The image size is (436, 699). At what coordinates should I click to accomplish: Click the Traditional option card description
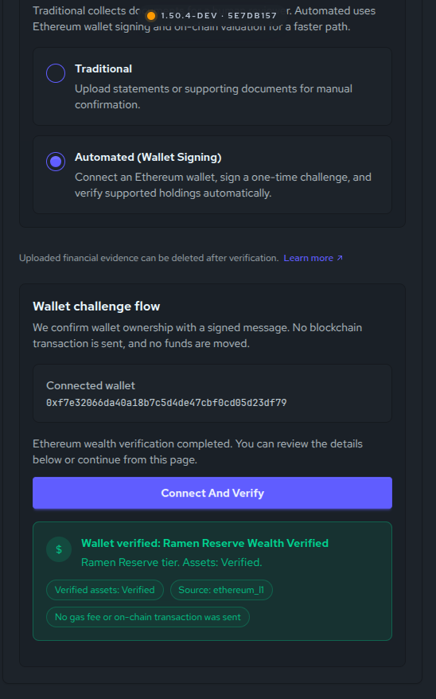click(x=213, y=97)
